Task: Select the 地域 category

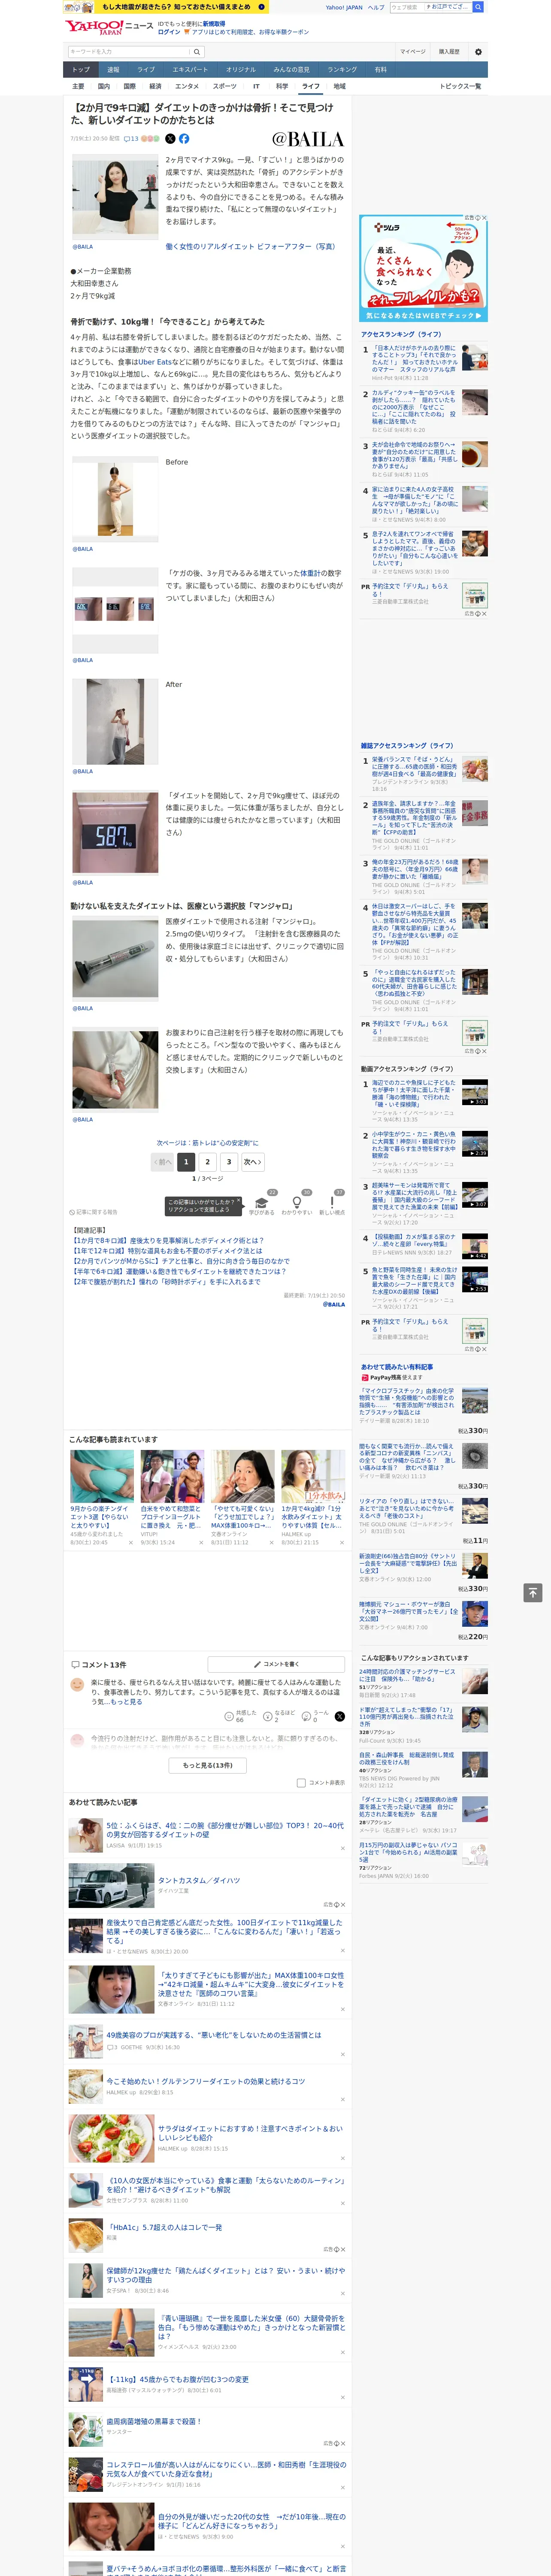Action: [x=339, y=86]
